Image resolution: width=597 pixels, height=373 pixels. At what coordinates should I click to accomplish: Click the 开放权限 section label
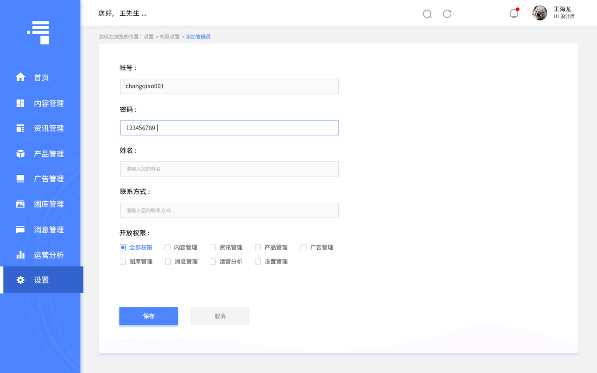[135, 233]
